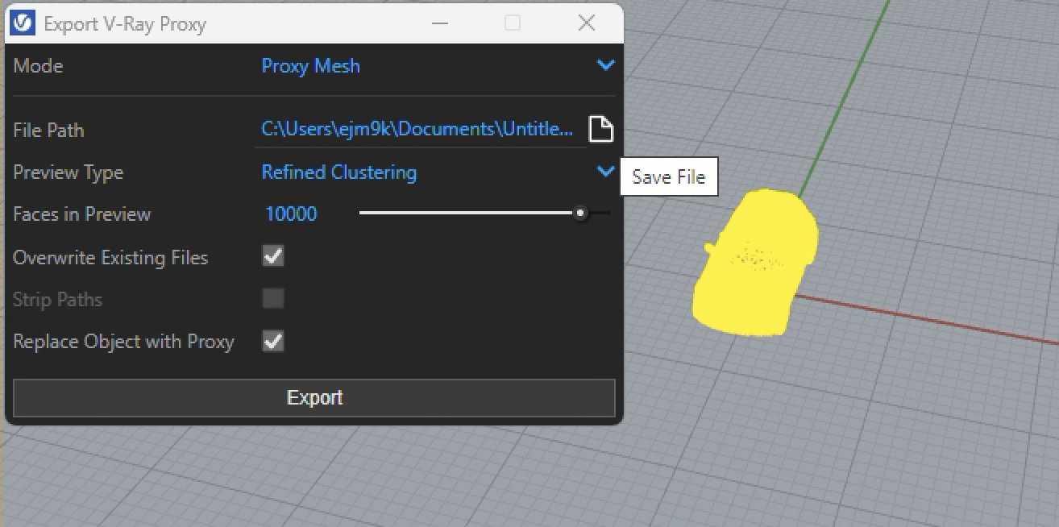Click the Faces in Preview slider handle
This screenshot has height=527, width=1059.
click(579, 214)
